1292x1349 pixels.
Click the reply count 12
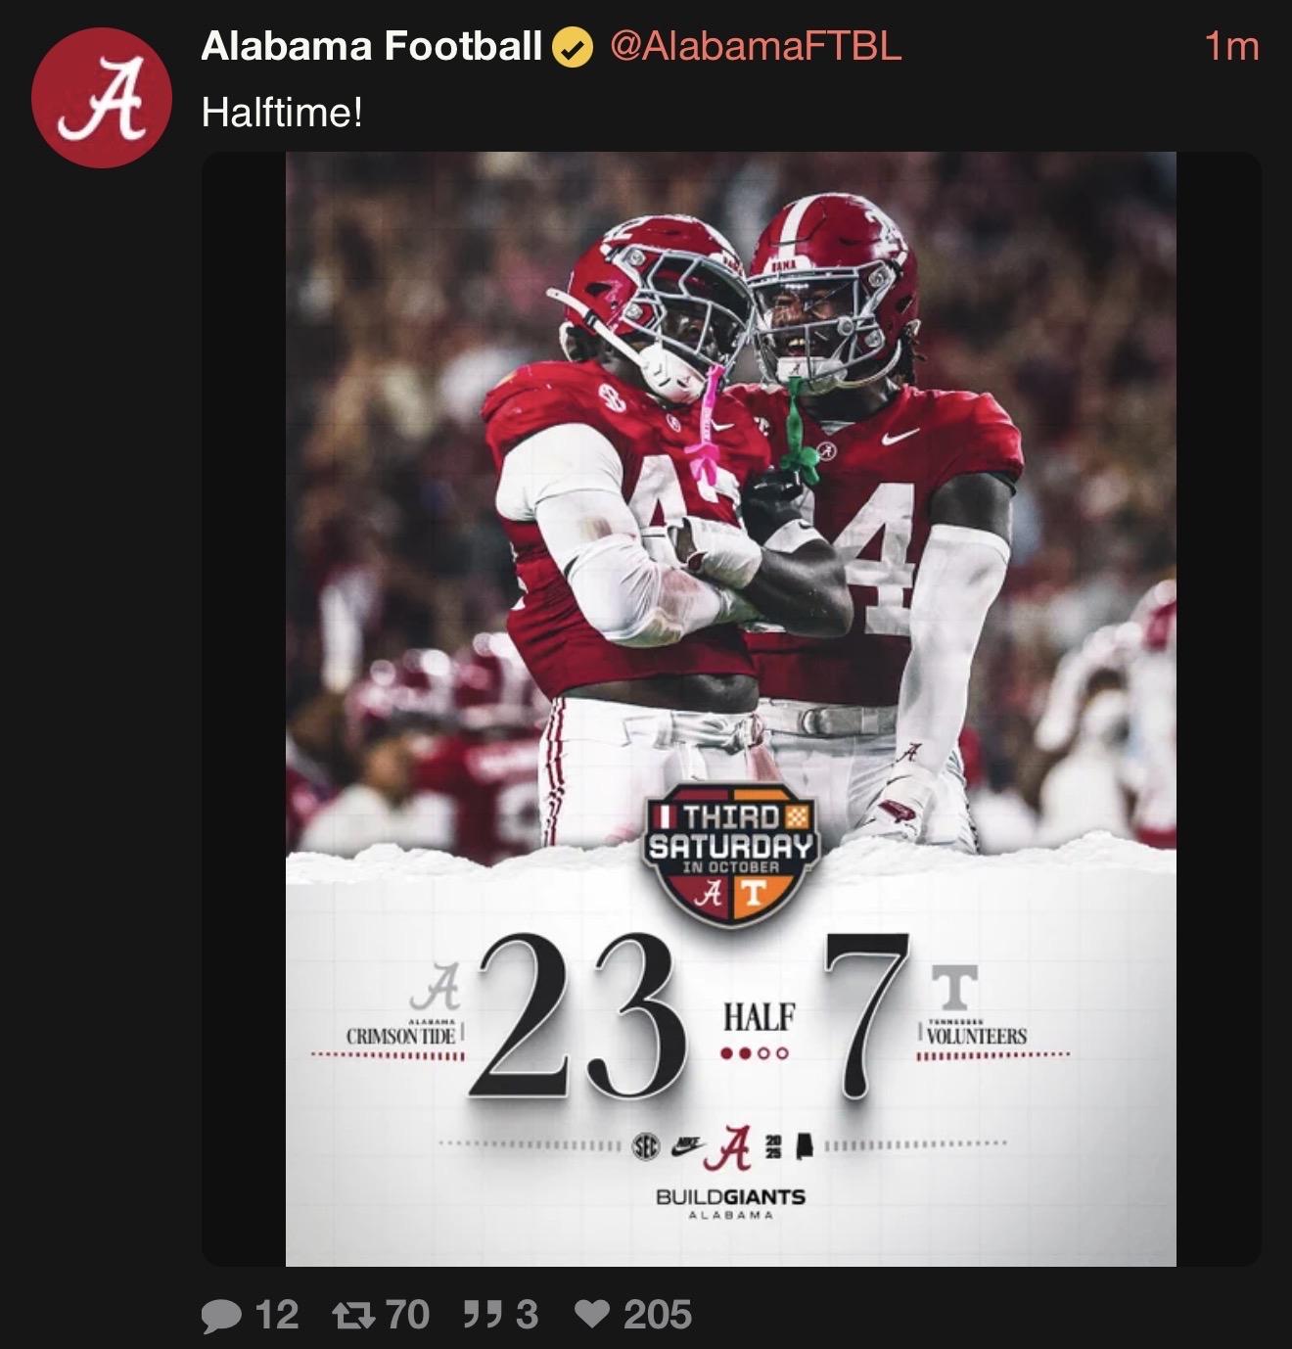[277, 1315]
